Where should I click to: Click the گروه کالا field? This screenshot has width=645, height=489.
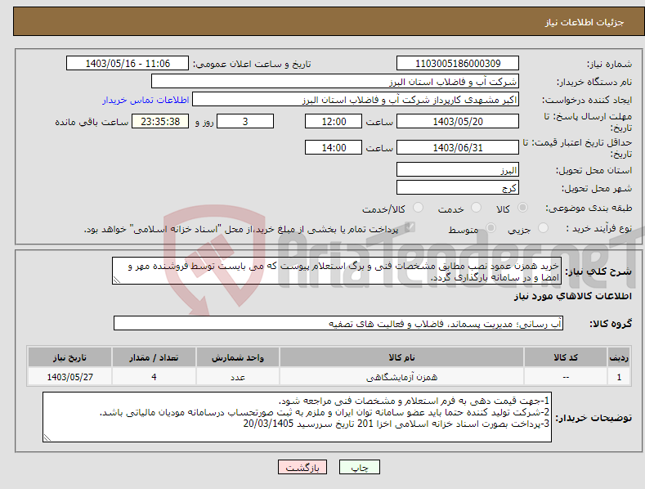[338, 324]
